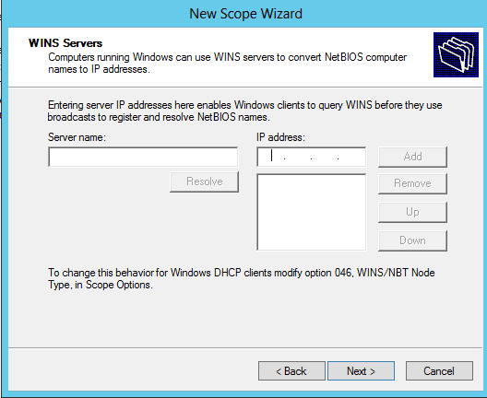Cancel the New Scope Wizard

pos(439,370)
